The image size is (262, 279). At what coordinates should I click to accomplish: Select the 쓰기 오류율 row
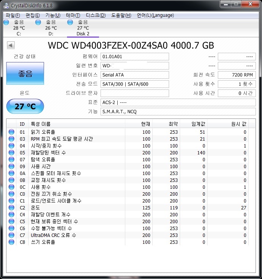coord(128,242)
